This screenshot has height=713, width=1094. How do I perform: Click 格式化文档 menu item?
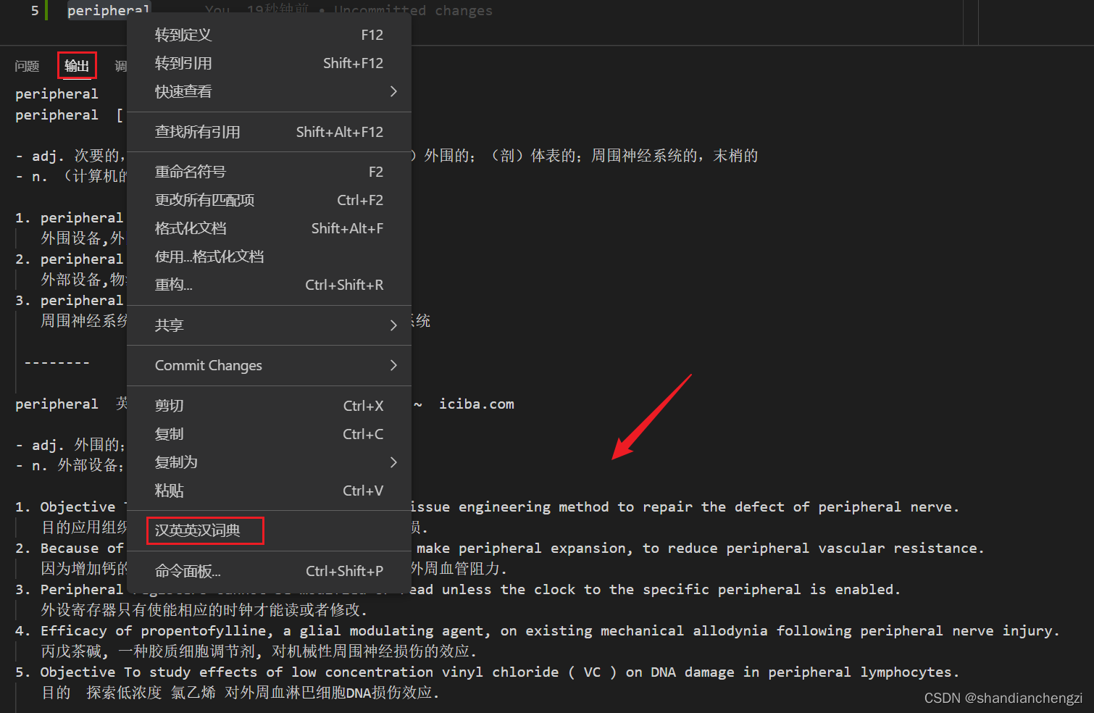pyautogui.click(x=269, y=228)
